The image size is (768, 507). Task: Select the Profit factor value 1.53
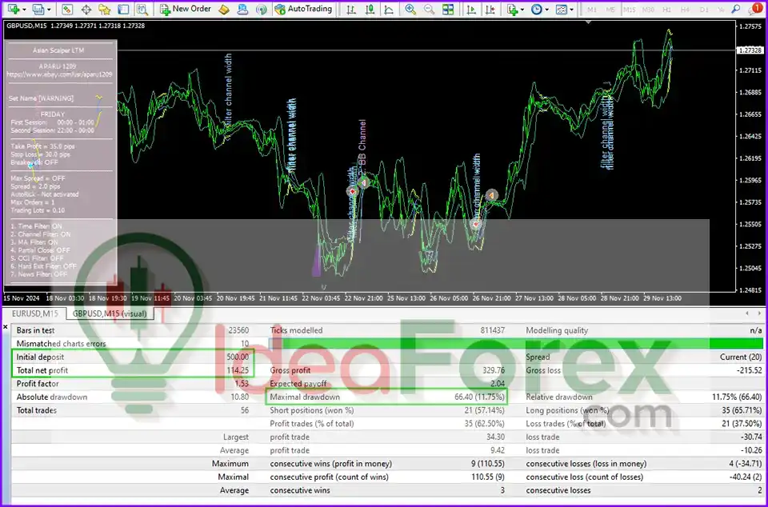click(x=242, y=384)
